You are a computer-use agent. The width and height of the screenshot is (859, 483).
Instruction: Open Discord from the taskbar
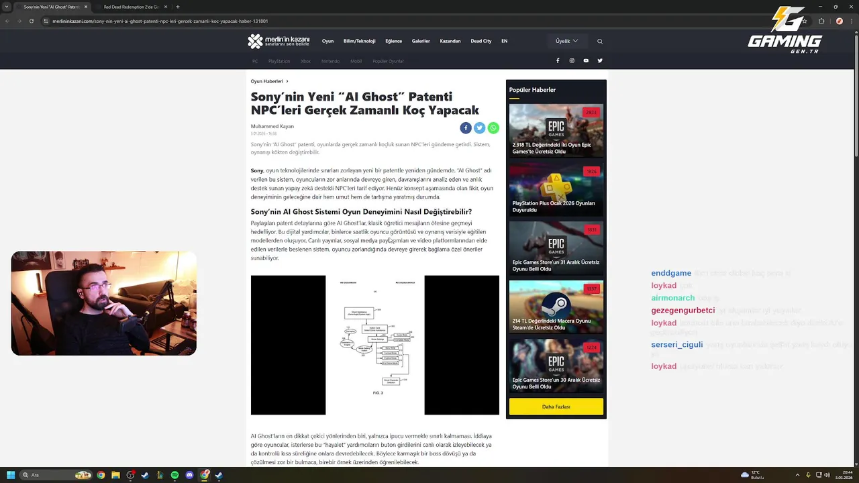point(189,475)
